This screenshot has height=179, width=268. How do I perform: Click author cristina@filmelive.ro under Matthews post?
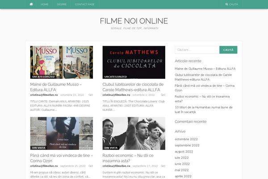[x=116, y=95]
